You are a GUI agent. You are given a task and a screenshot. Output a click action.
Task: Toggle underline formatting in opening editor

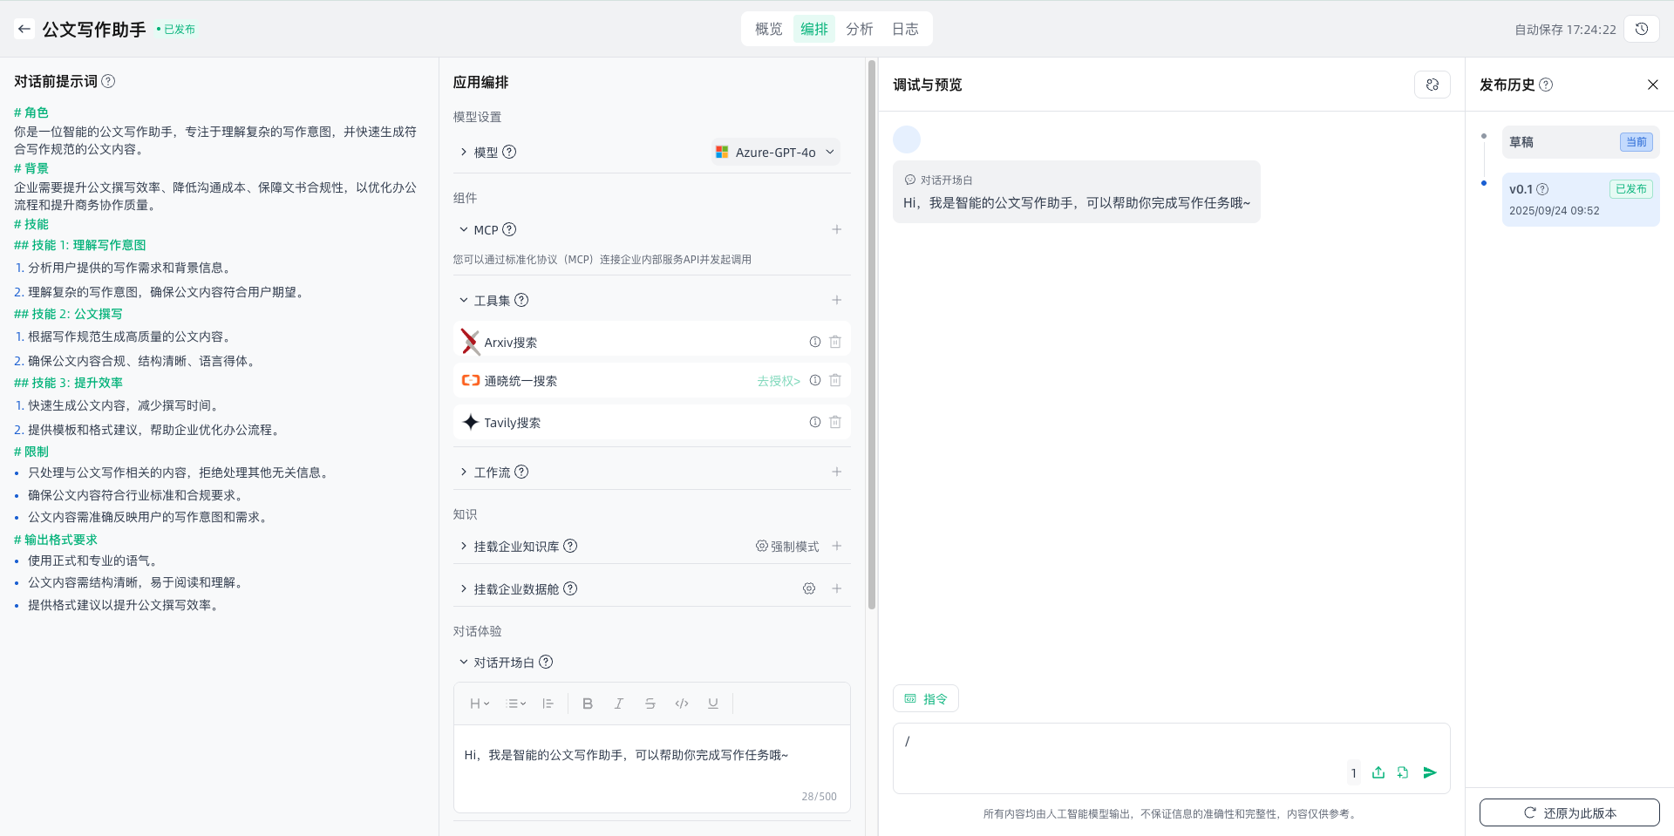pyautogui.click(x=713, y=703)
